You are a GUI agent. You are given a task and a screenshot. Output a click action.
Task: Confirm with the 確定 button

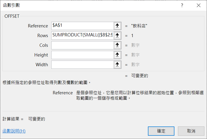(x=161, y=131)
